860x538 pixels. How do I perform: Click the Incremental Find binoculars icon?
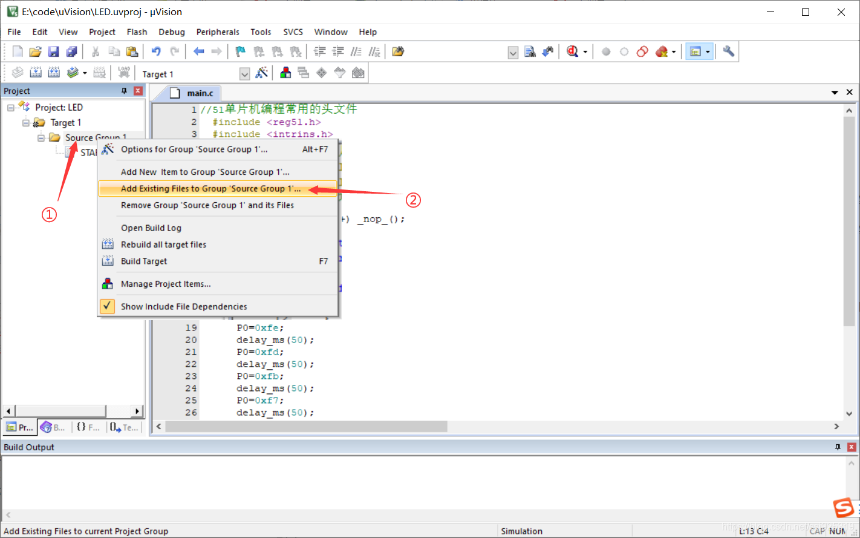point(548,51)
